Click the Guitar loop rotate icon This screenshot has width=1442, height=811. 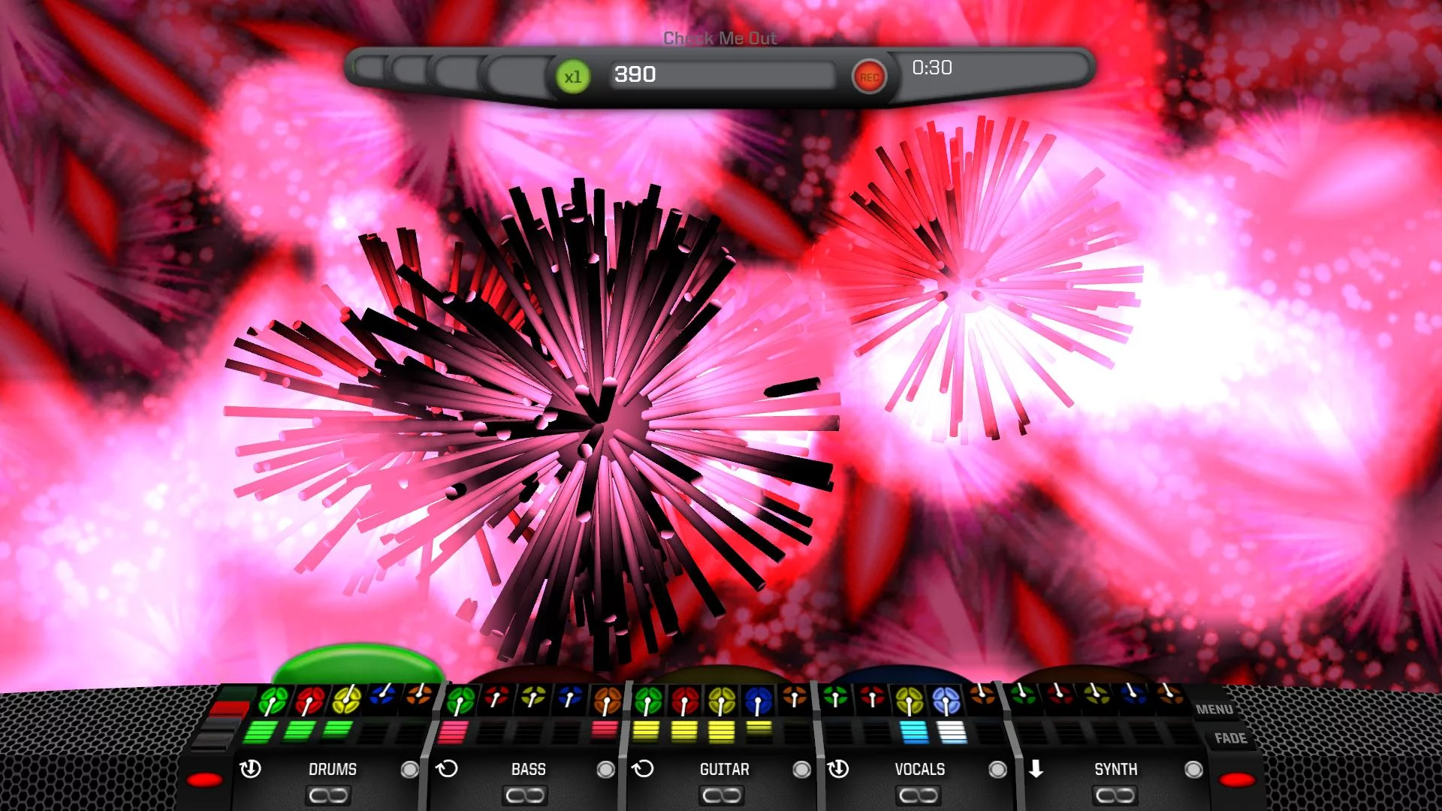[643, 769]
